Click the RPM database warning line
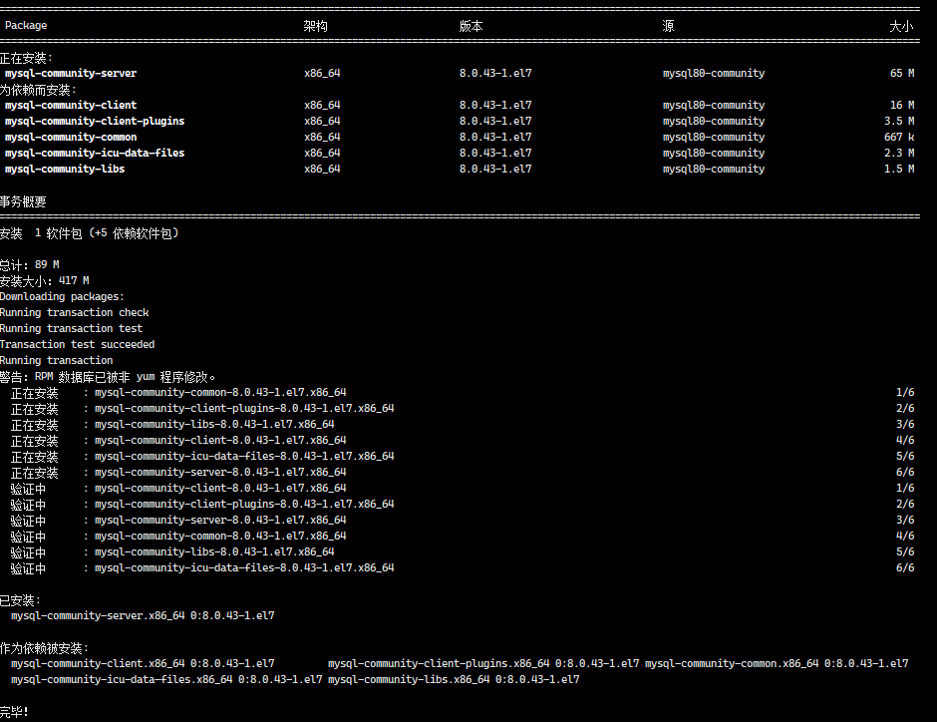937x722 pixels. pos(107,377)
